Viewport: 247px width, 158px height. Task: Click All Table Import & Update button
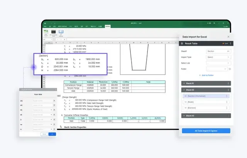click(x=206, y=131)
